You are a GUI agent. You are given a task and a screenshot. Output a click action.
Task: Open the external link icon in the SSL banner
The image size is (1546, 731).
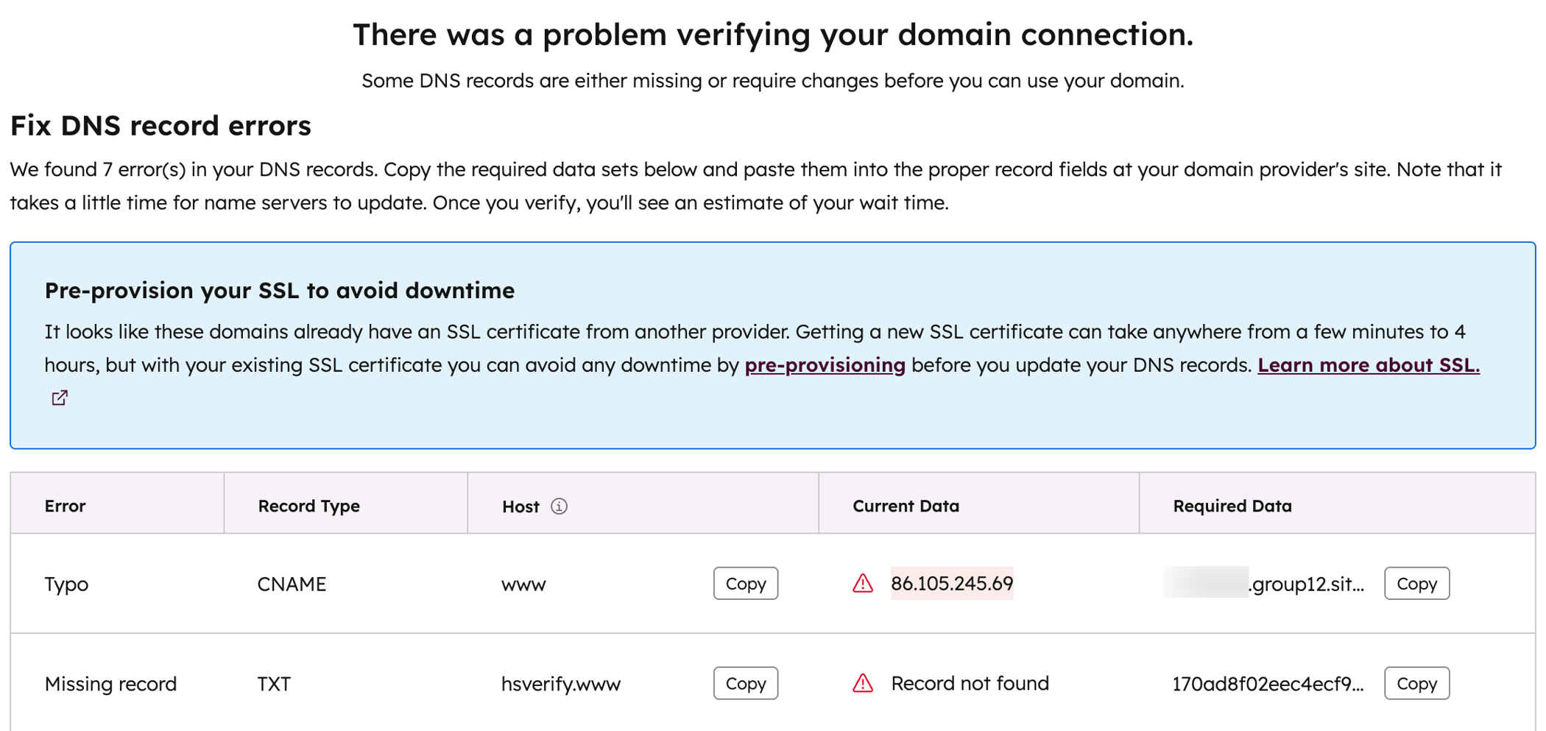59,398
